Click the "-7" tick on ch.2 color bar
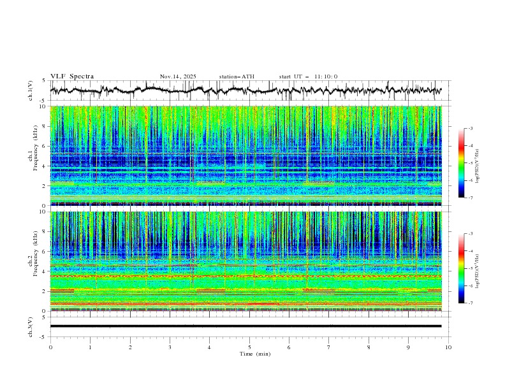This screenshot has height=390, width=505. pyautogui.click(x=470, y=303)
